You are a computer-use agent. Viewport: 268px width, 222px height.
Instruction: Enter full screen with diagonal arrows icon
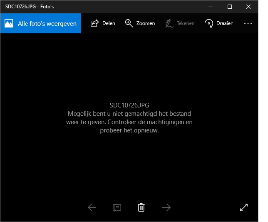244,207
